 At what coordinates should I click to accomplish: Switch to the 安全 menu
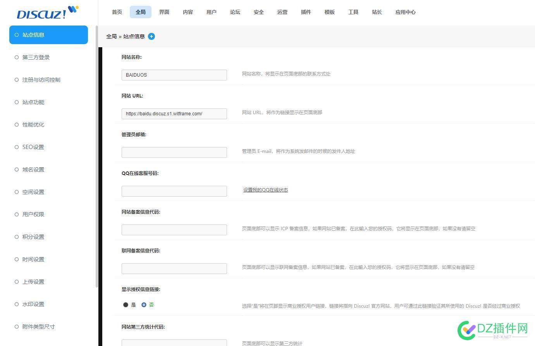coord(259,12)
